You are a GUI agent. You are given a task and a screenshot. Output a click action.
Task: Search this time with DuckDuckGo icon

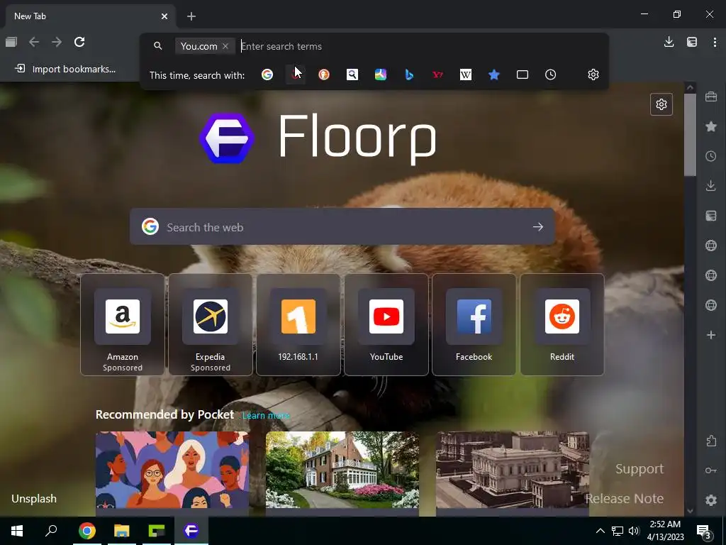pyautogui.click(x=323, y=75)
